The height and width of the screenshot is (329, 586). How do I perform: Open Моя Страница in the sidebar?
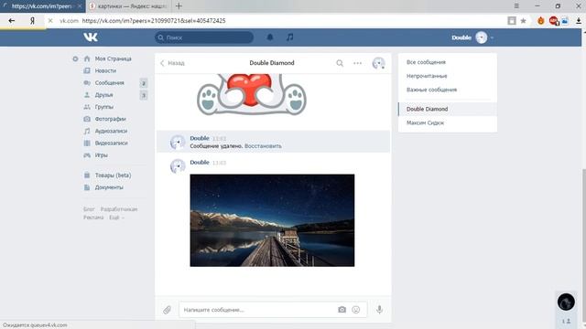click(x=113, y=58)
